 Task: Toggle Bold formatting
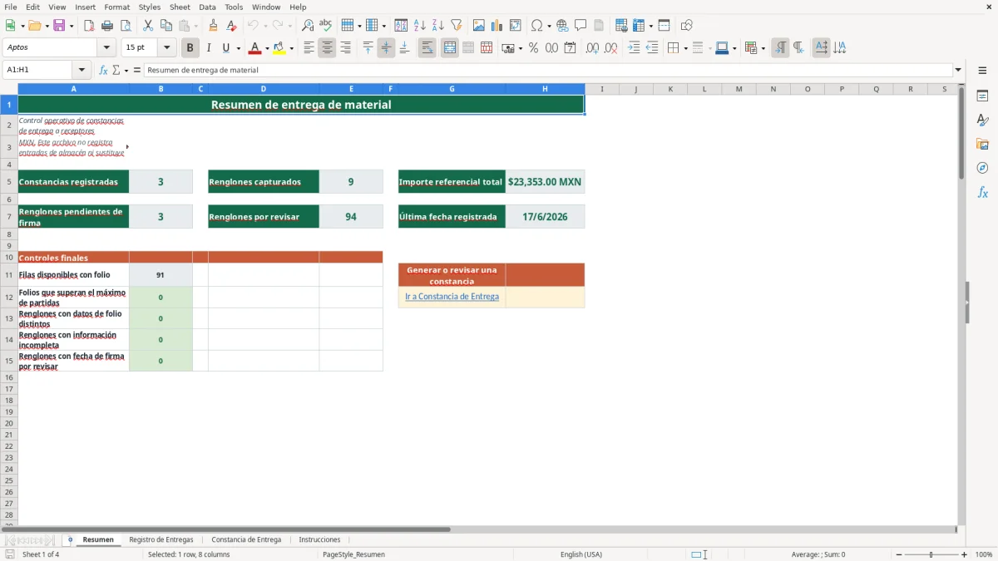coord(190,48)
